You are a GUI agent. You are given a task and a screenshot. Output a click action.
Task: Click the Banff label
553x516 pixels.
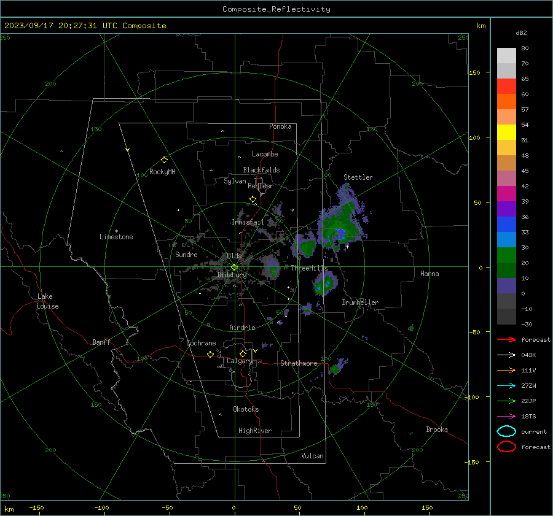point(101,342)
